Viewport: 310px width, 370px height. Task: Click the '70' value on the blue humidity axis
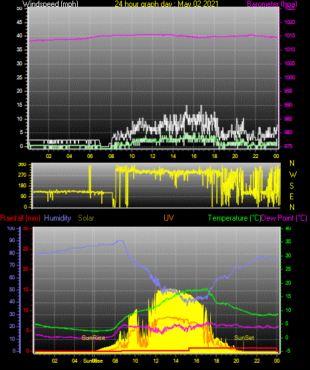(12, 265)
